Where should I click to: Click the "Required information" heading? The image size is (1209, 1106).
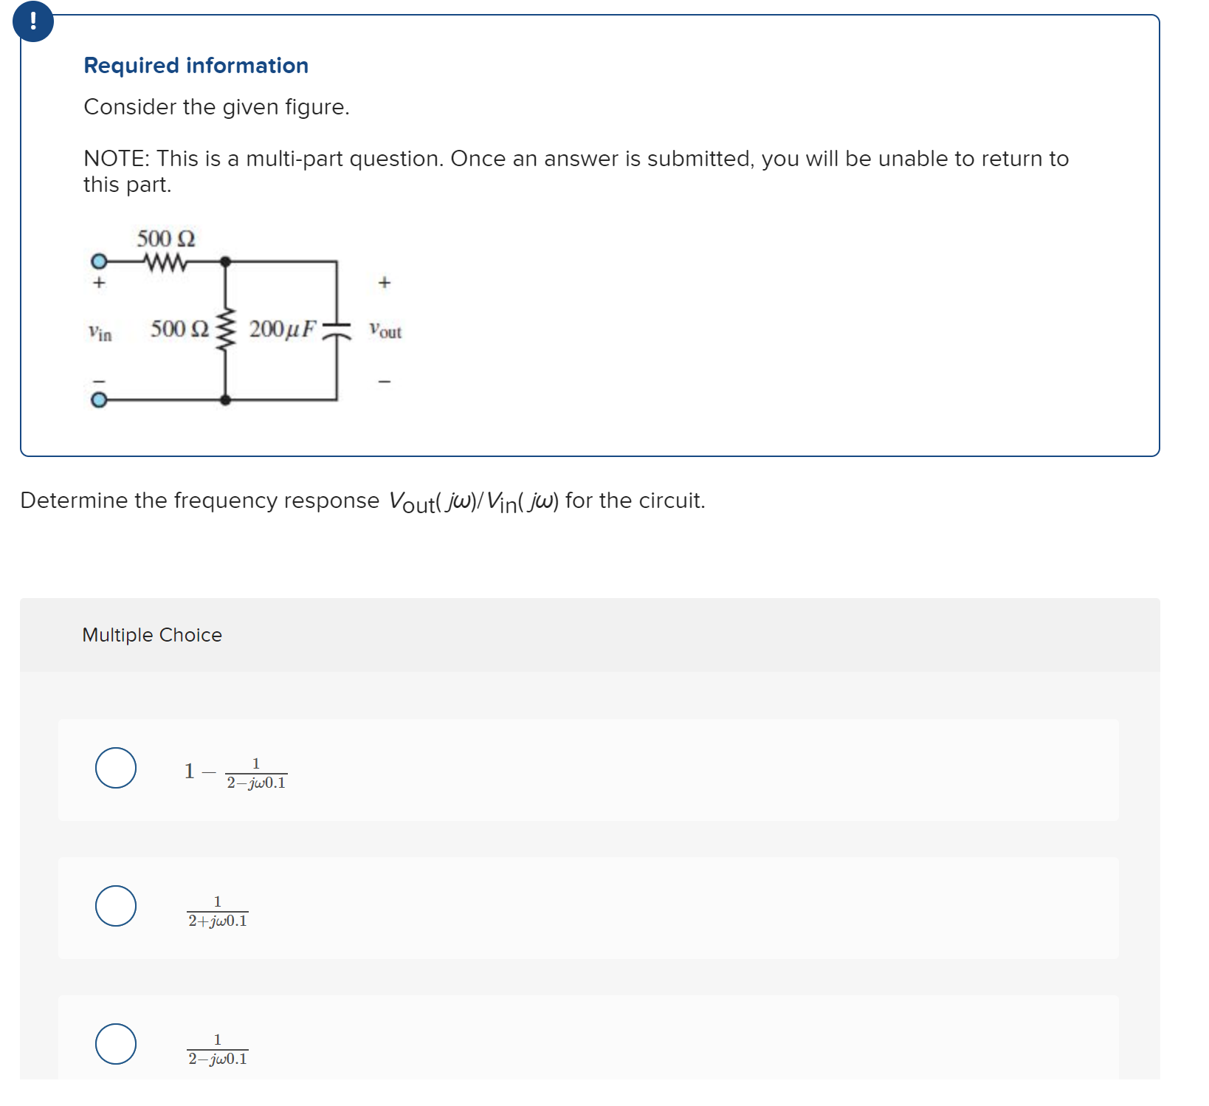[196, 66]
